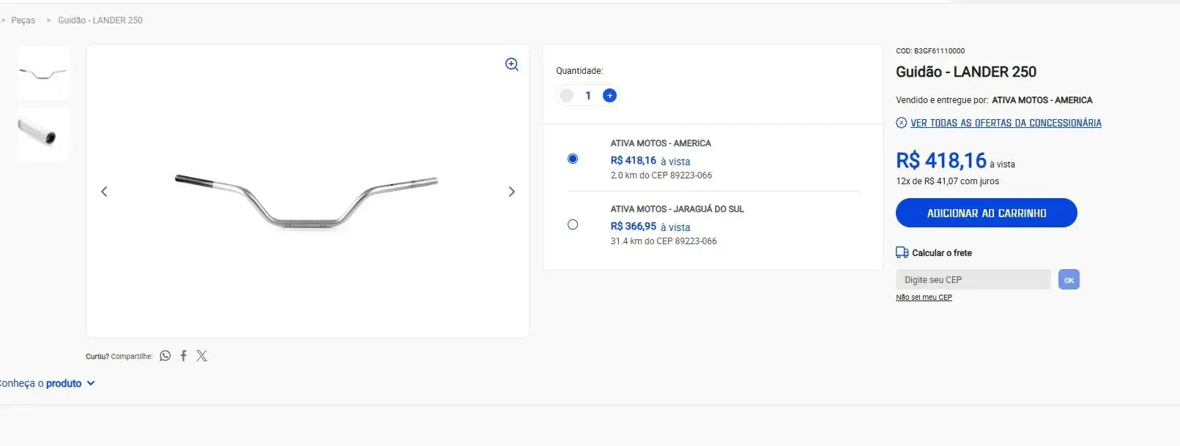Click the OK button beside CEP field
The image size is (1180, 446).
click(1069, 279)
